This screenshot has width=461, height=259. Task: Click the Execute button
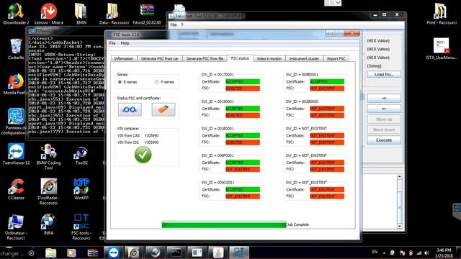(x=384, y=140)
